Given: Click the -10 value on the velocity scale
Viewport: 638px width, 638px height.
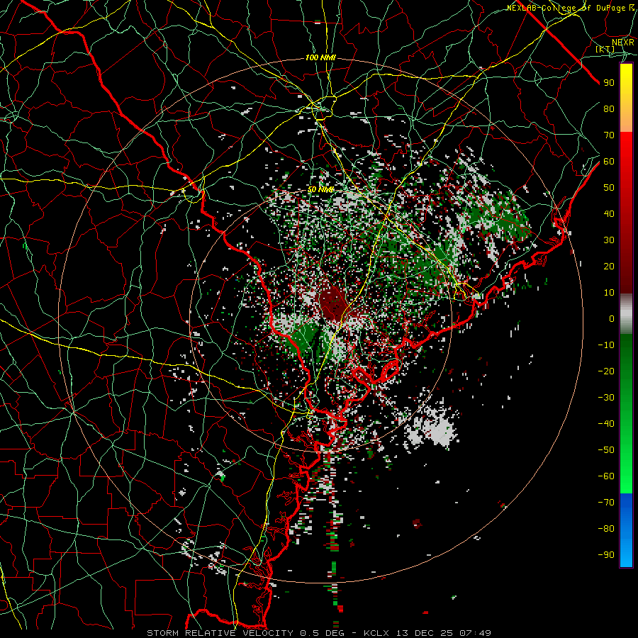Looking at the screenshot, I should tap(606, 345).
